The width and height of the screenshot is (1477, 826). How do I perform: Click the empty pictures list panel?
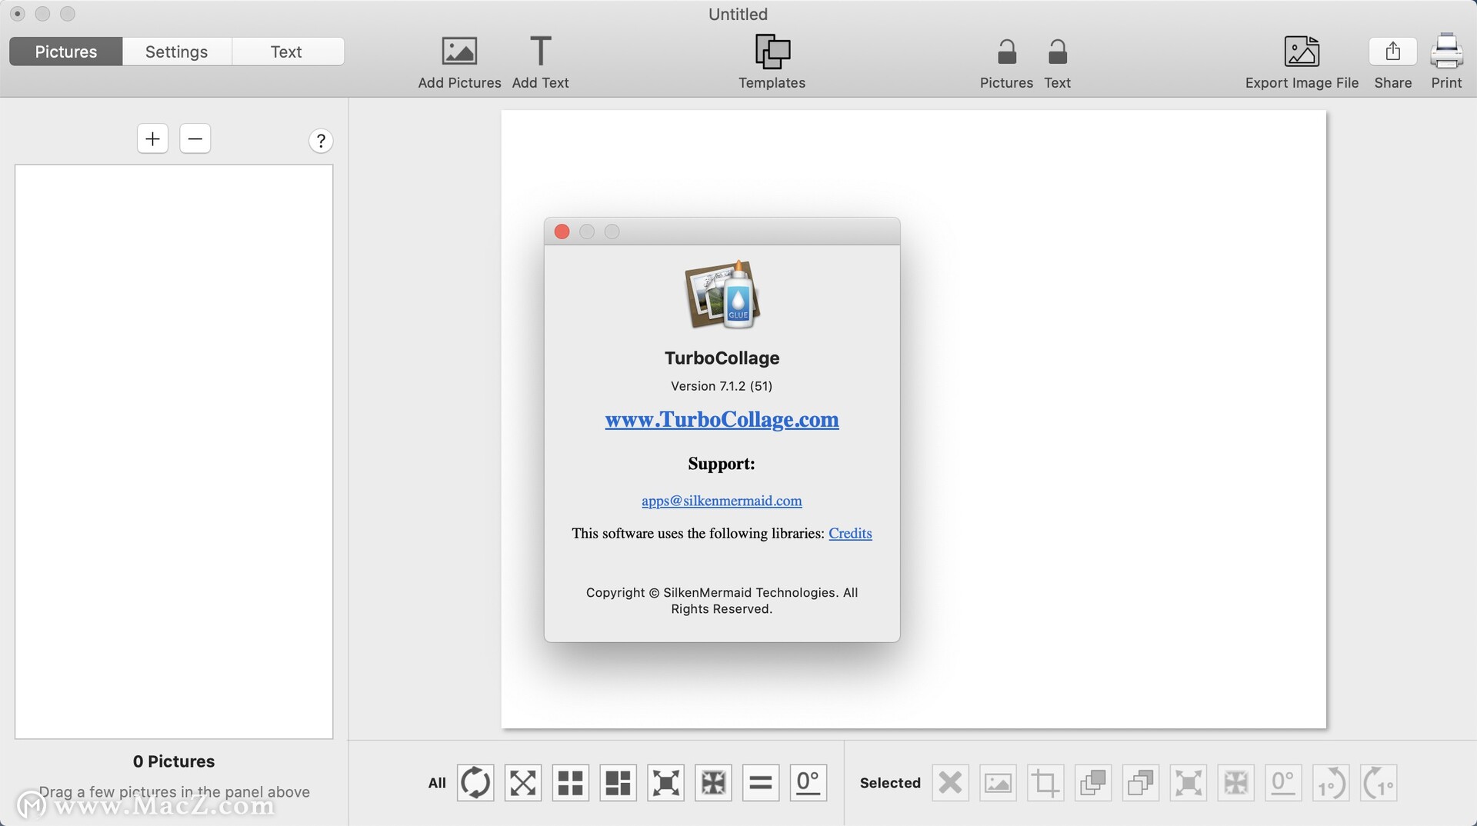174,451
